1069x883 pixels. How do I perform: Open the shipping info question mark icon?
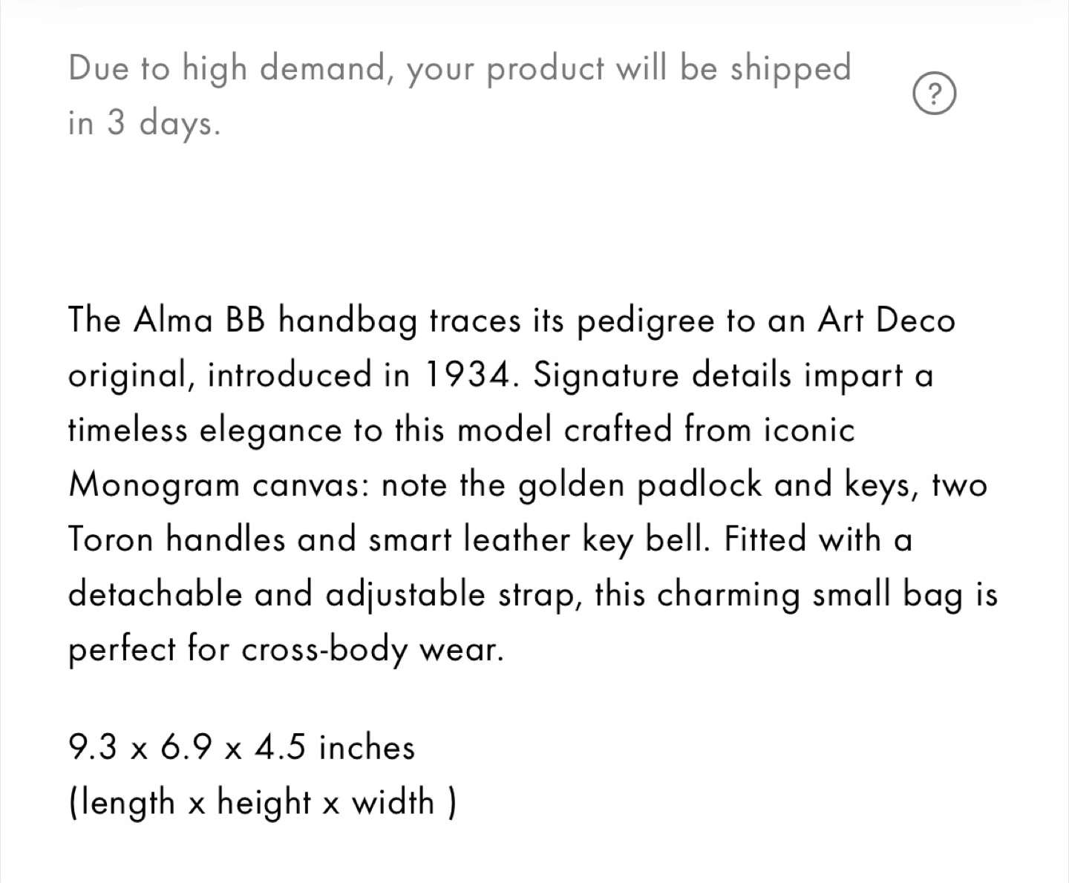tap(934, 95)
